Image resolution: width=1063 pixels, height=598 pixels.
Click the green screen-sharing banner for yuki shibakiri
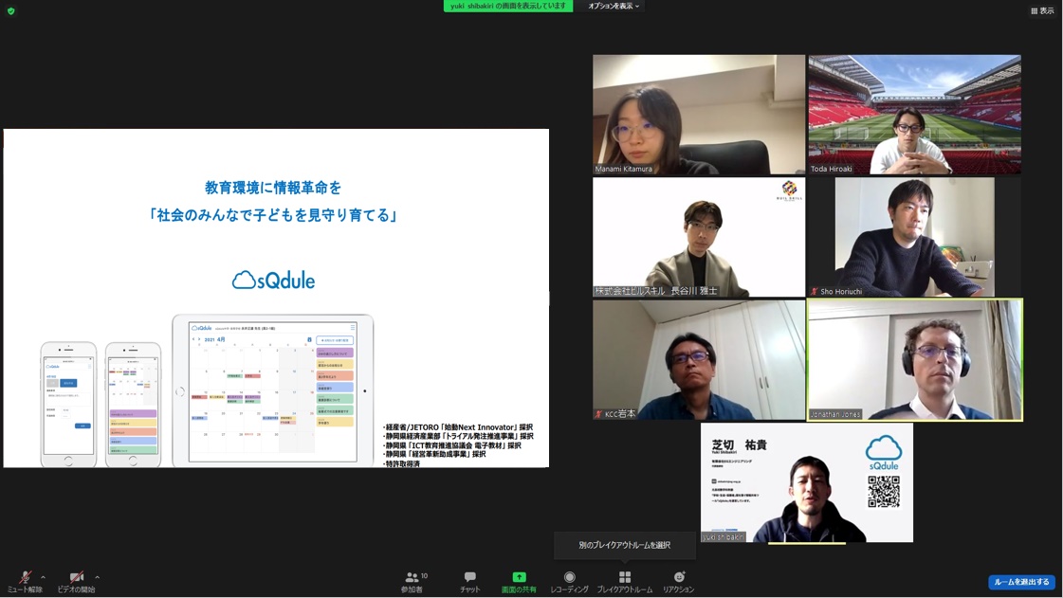click(x=507, y=6)
